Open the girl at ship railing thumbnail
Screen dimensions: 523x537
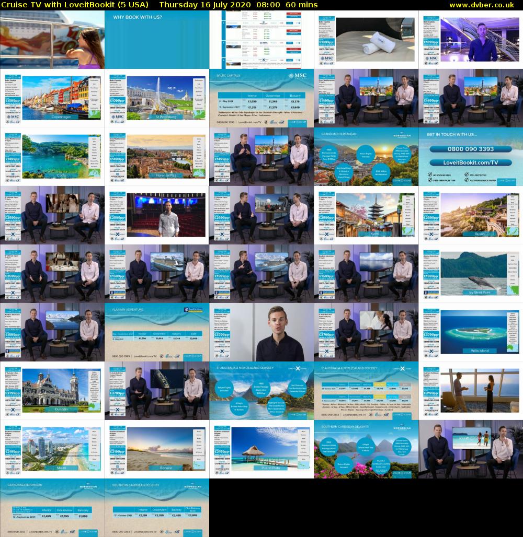click(52, 39)
